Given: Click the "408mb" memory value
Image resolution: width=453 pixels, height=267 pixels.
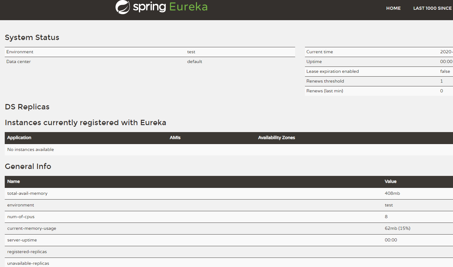Looking at the screenshot, I should click(x=392, y=194).
